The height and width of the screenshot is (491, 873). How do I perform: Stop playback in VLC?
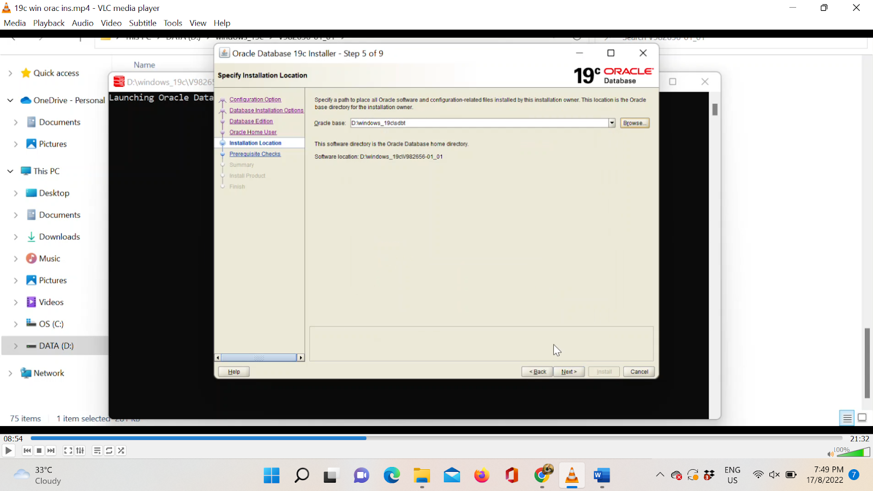click(x=39, y=451)
